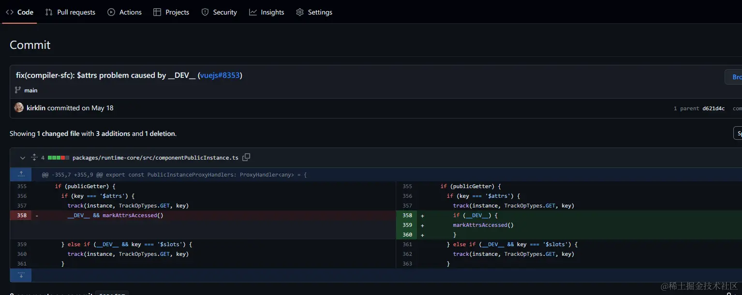The image size is (742, 295).
Task: Go to the Projects tab
Action: tap(171, 12)
